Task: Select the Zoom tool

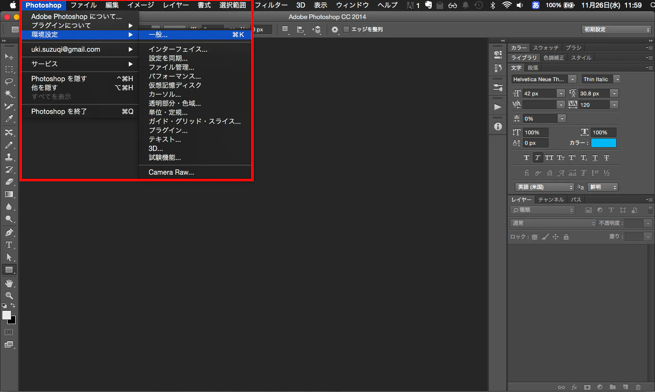Action: (9, 296)
